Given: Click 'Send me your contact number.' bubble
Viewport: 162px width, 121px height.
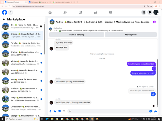Looking at the screenshot, I should pyautogui.click(x=141, y=64).
